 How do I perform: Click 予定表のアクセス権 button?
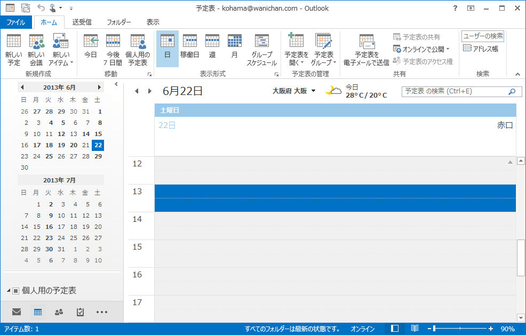[423, 61]
